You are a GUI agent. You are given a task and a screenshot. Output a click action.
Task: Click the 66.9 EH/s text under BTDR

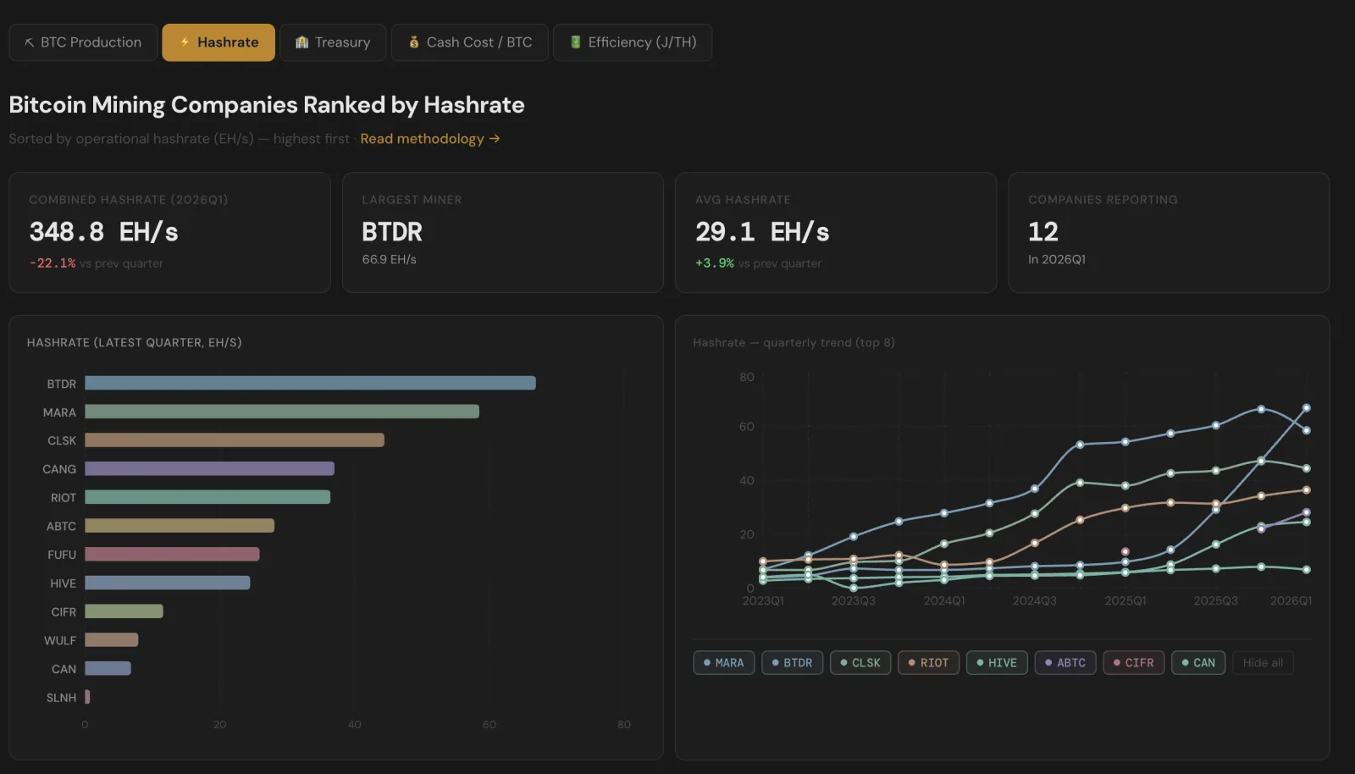tap(389, 260)
